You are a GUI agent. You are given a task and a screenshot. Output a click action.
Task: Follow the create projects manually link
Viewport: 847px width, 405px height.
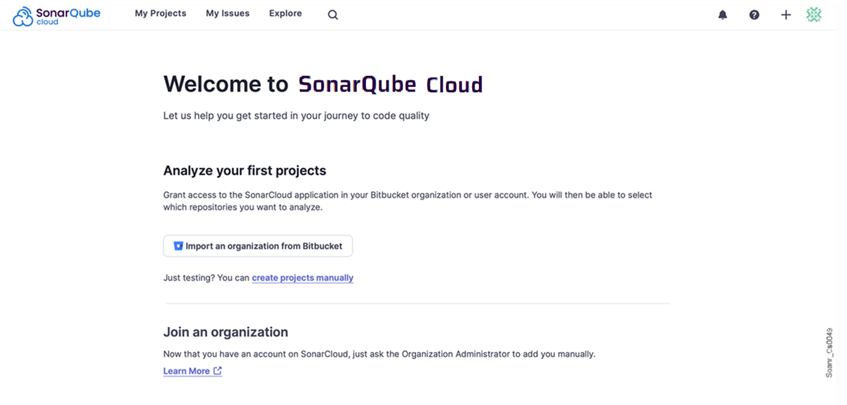(x=303, y=278)
